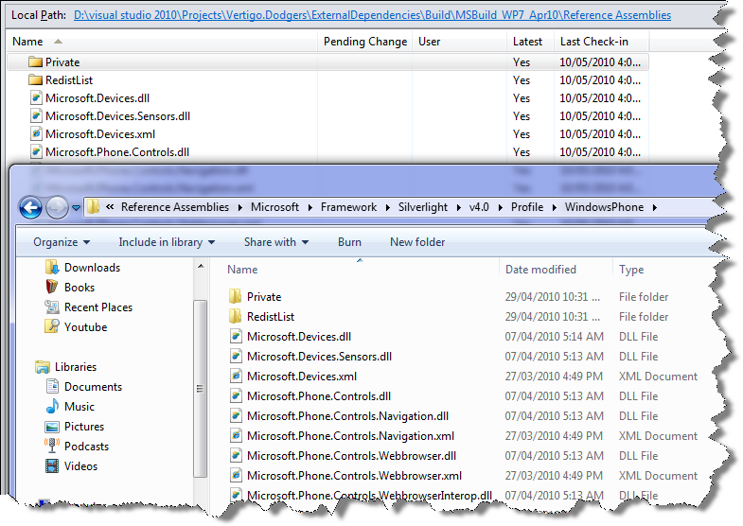Image resolution: width=743 pixels, height=526 pixels.
Task: Click the Latest column header
Action: point(530,42)
